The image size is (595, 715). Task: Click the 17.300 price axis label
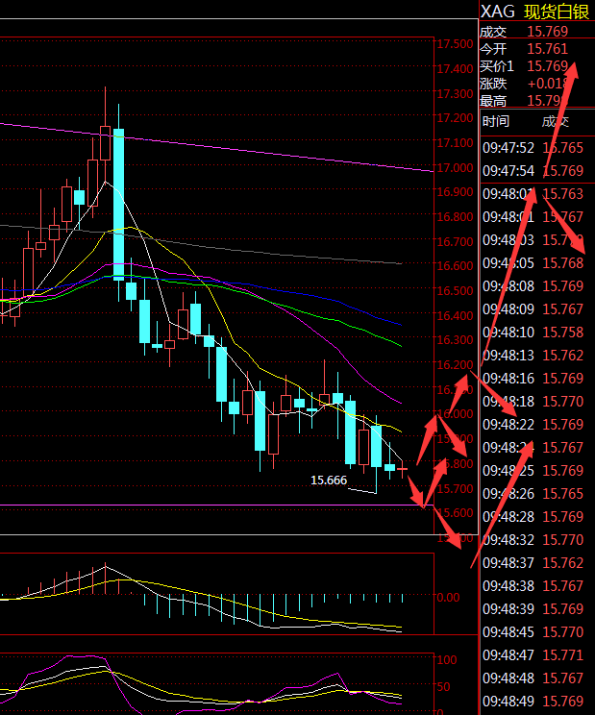[x=455, y=94]
